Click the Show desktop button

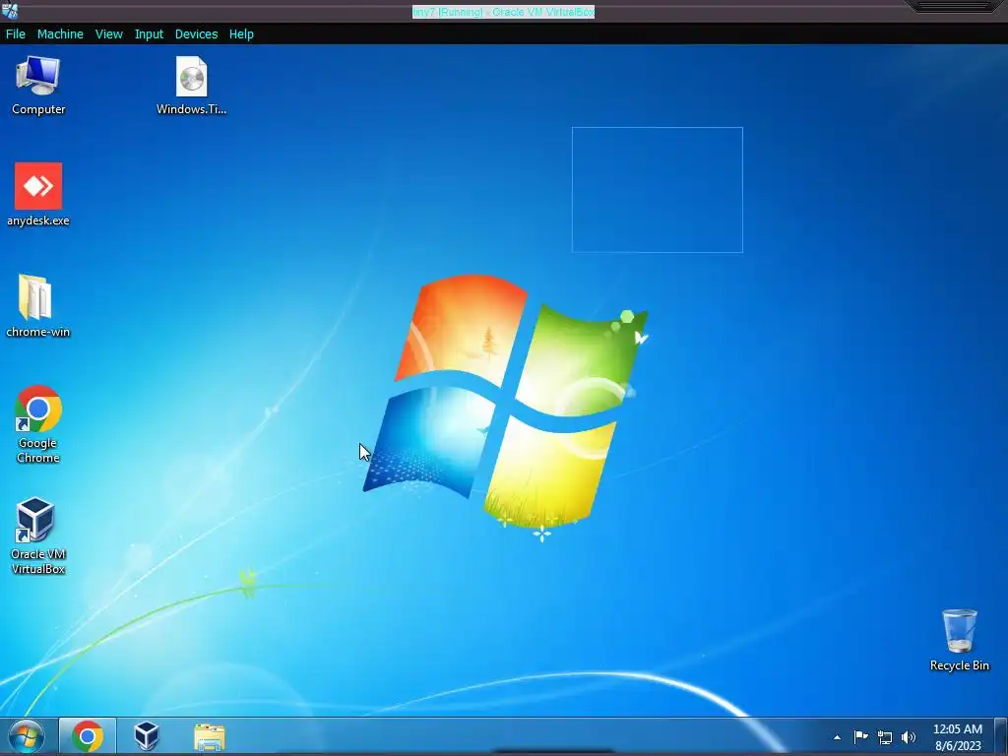(x=1001, y=736)
